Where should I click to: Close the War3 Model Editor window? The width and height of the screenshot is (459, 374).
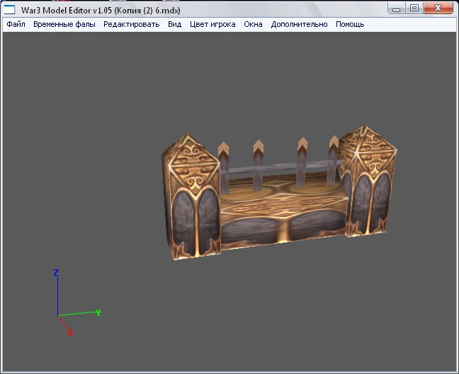point(440,8)
